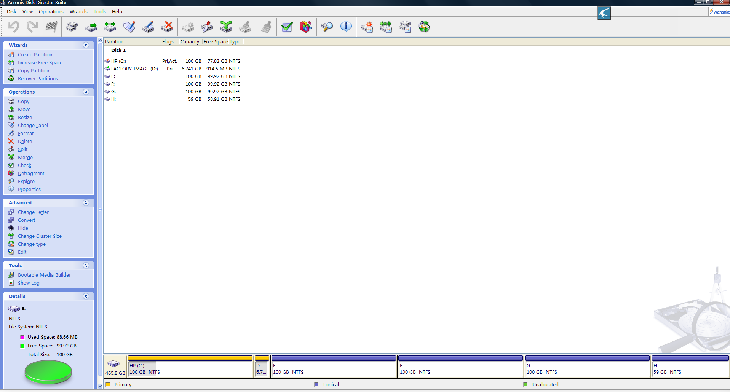
Task: Click the Show Log link
Action: click(x=29, y=283)
